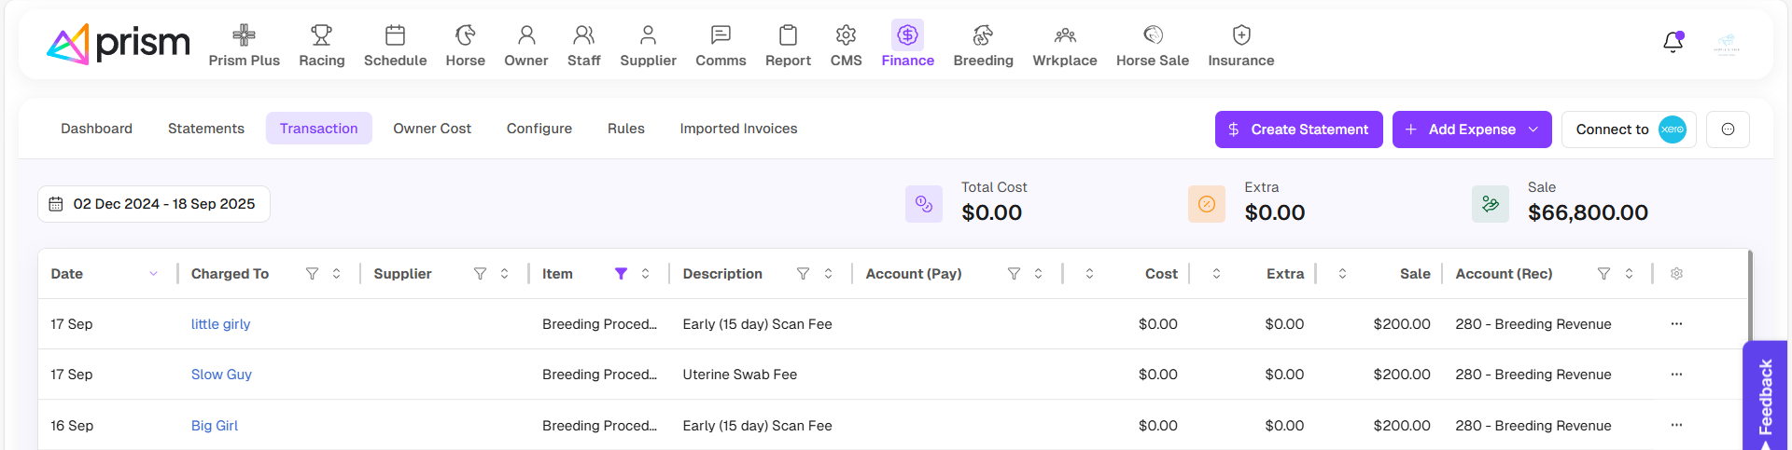Screen dimensions: 1792x450
Task: Toggle the active Item column filter
Action: point(621,274)
